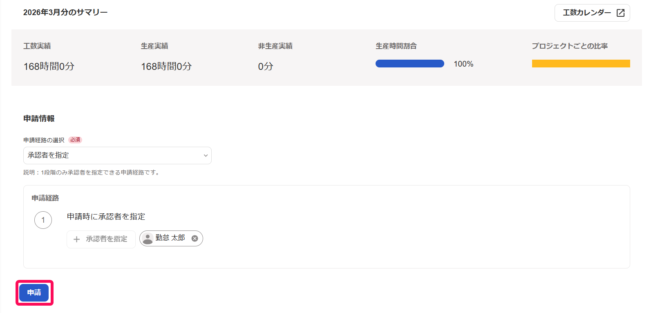The image size is (651, 313).
Task: Add an approver via 承認者を指定 button
Action: click(101, 239)
